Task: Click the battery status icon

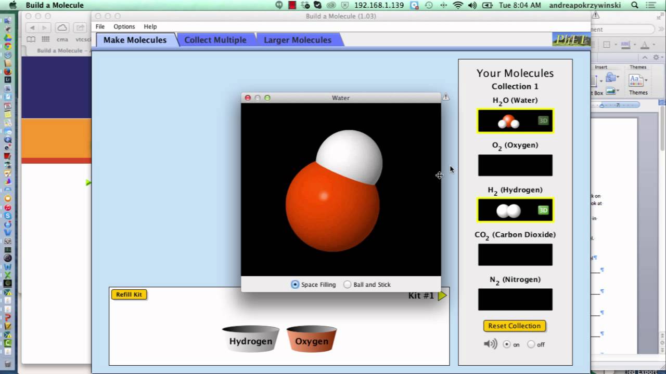Action: [488, 5]
